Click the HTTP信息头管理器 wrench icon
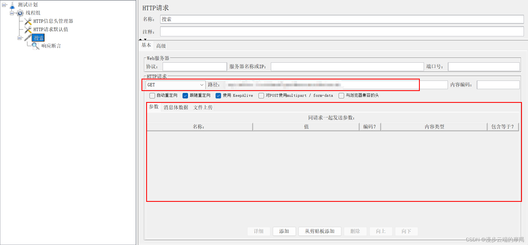 tap(28, 21)
